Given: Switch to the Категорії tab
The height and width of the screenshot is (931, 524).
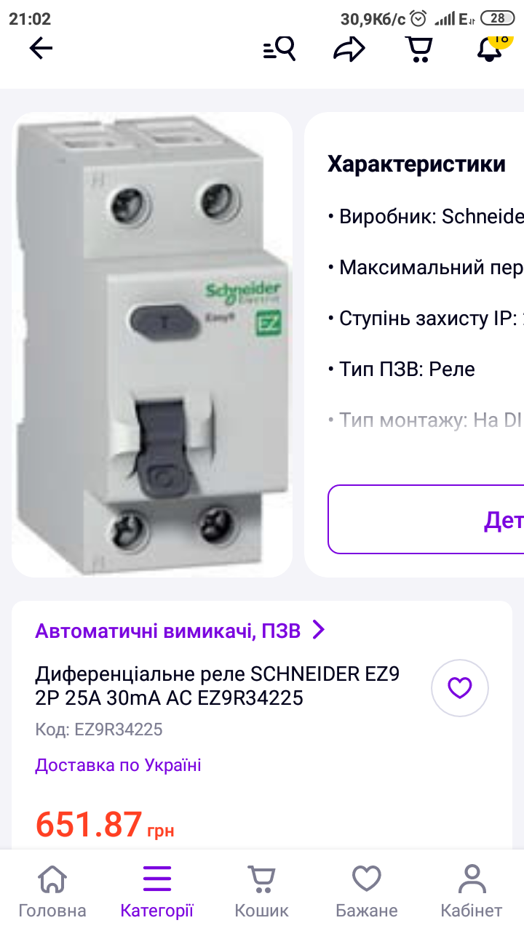Looking at the screenshot, I should (x=157, y=891).
